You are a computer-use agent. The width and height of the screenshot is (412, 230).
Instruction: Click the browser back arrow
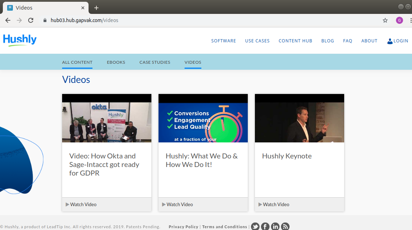tap(8, 20)
